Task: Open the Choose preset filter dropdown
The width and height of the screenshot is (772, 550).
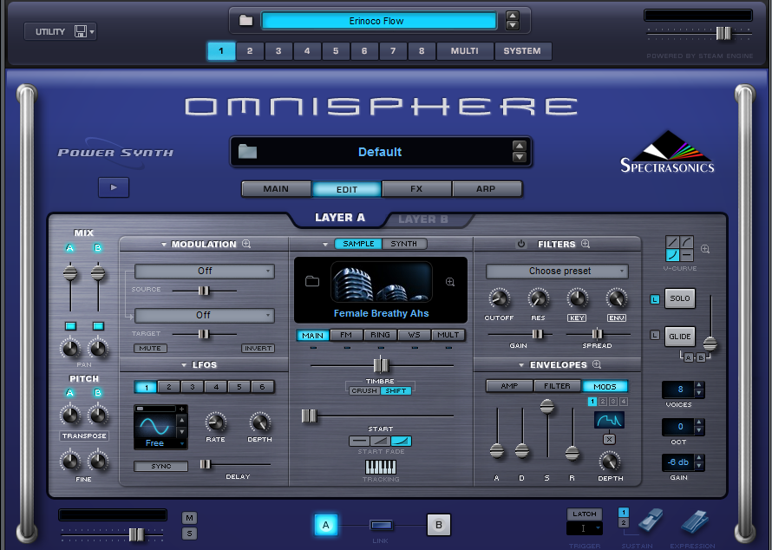Action: 558,272
